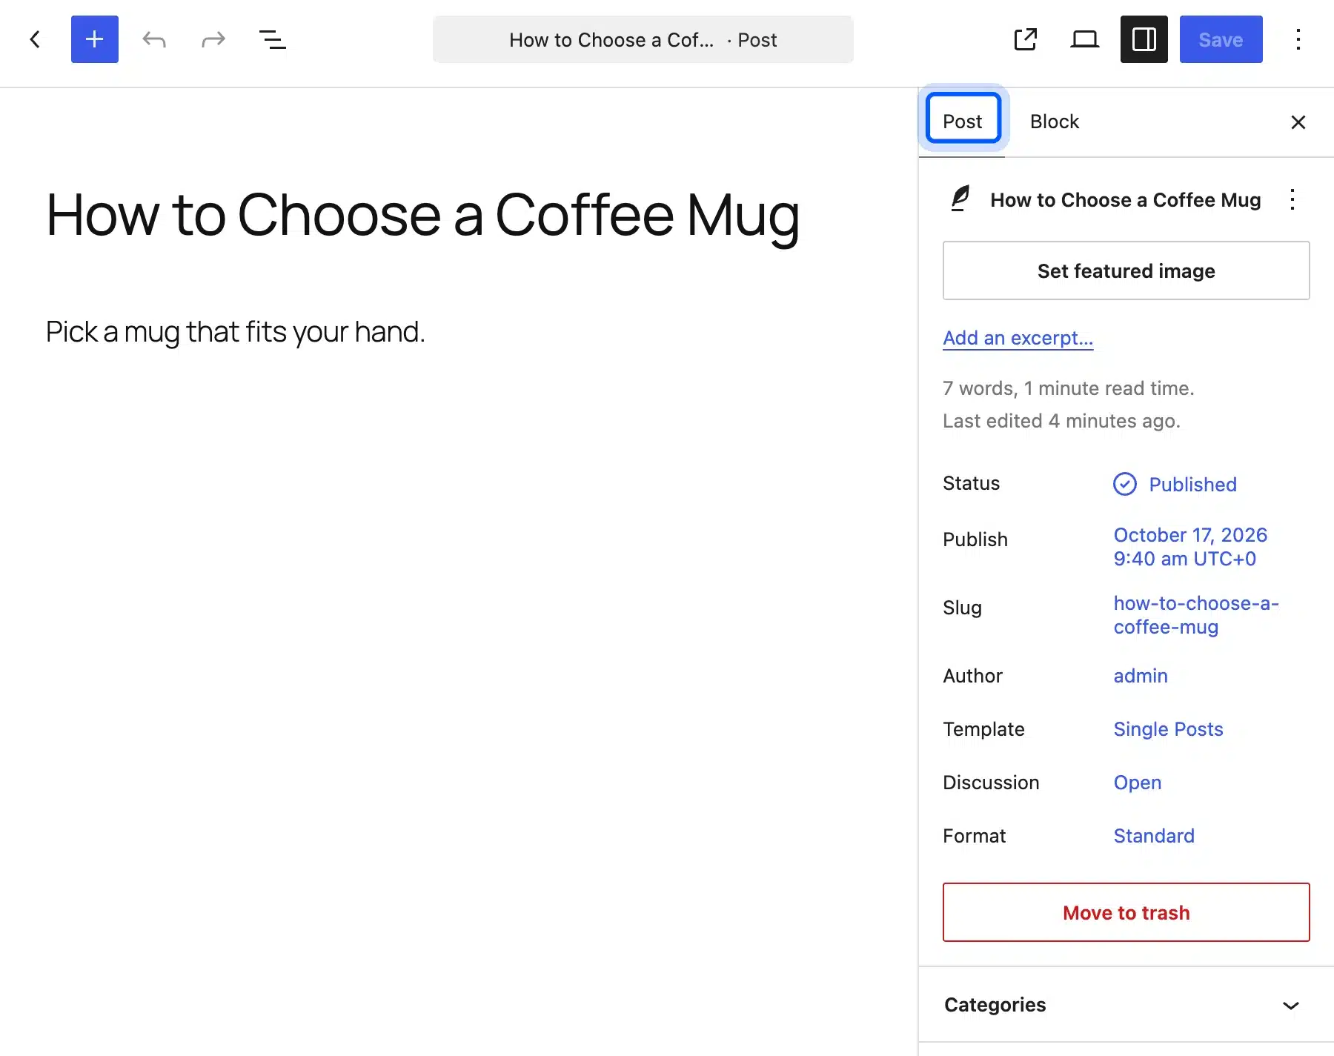The image size is (1334, 1056).
Task: Change the post format Standard
Action: pyautogui.click(x=1154, y=836)
